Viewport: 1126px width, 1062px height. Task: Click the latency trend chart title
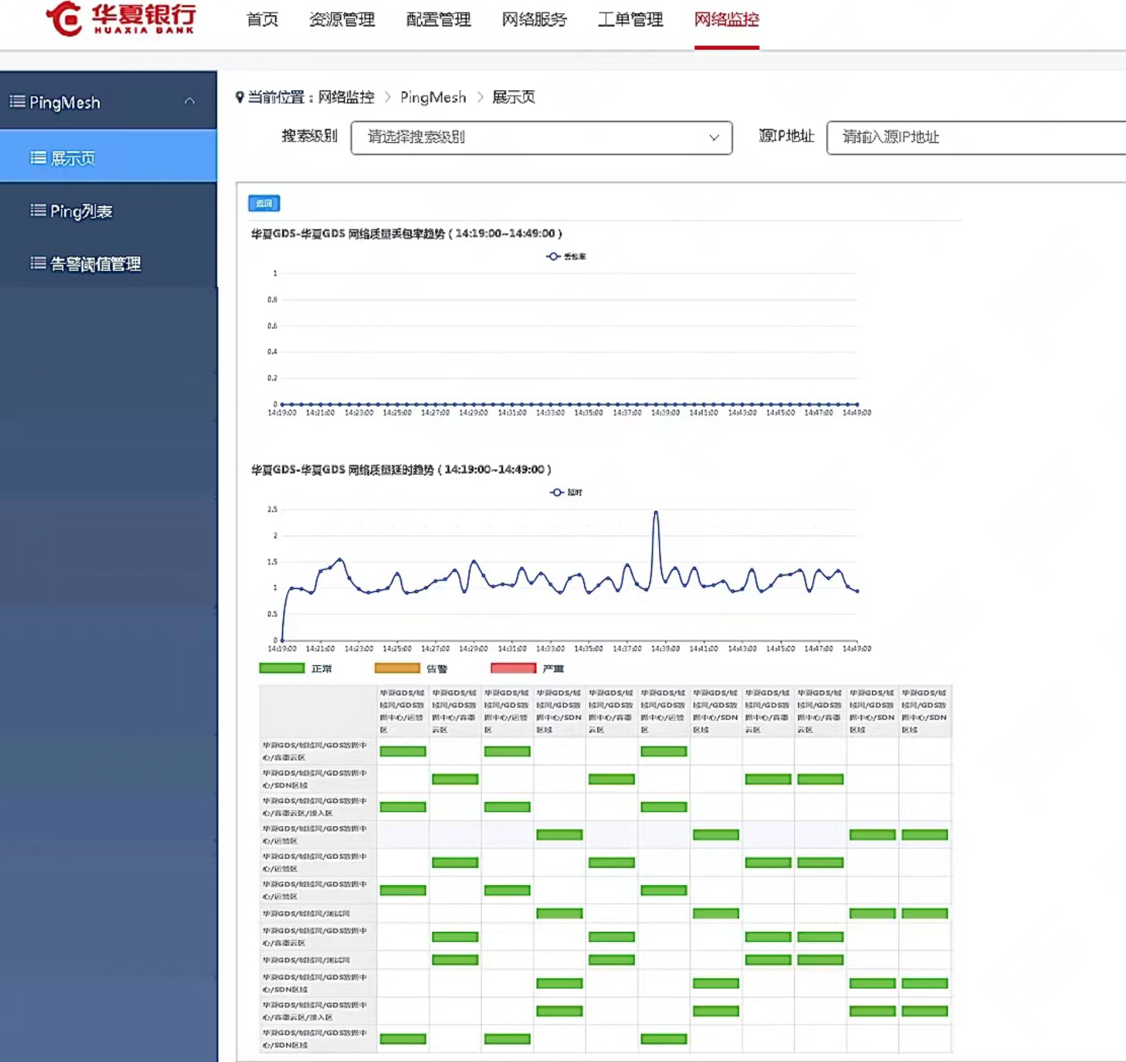(401, 470)
